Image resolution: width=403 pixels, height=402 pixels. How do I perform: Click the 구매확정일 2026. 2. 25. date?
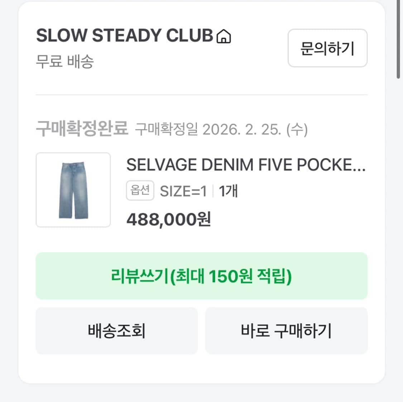[221, 129]
